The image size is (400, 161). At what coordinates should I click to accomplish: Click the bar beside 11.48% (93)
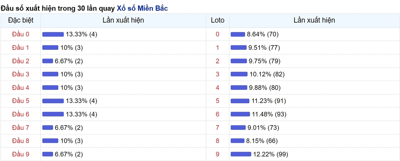240,114
